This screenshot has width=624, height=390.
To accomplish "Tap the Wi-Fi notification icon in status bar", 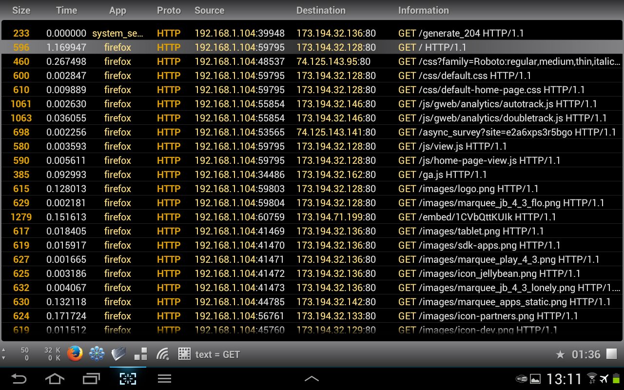I will point(521,379).
